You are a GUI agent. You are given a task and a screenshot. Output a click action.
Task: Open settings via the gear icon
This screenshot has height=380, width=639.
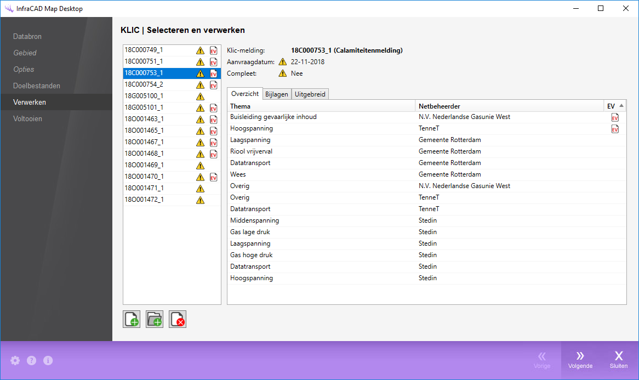pyautogui.click(x=15, y=360)
